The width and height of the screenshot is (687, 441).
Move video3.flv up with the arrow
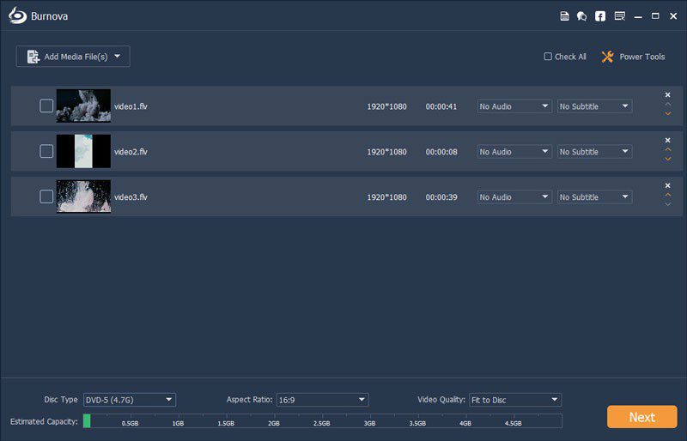(x=667, y=195)
